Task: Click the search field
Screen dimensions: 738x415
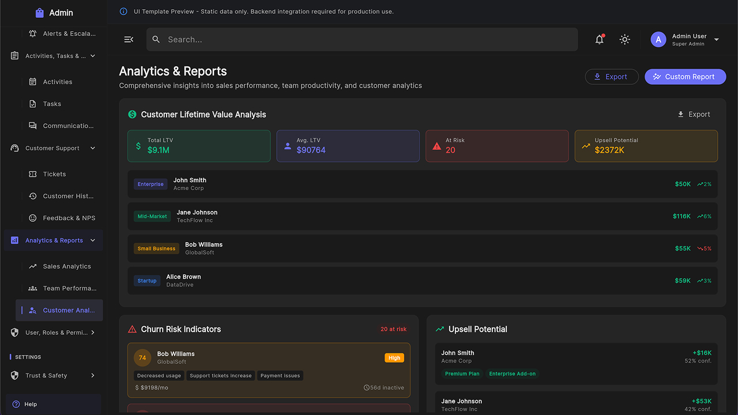Action: tap(362, 39)
